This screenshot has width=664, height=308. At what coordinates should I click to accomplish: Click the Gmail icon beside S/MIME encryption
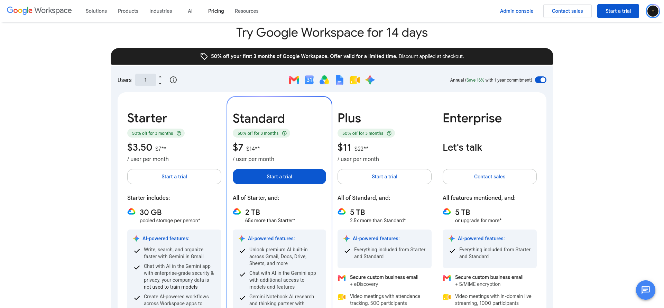tap(447, 278)
